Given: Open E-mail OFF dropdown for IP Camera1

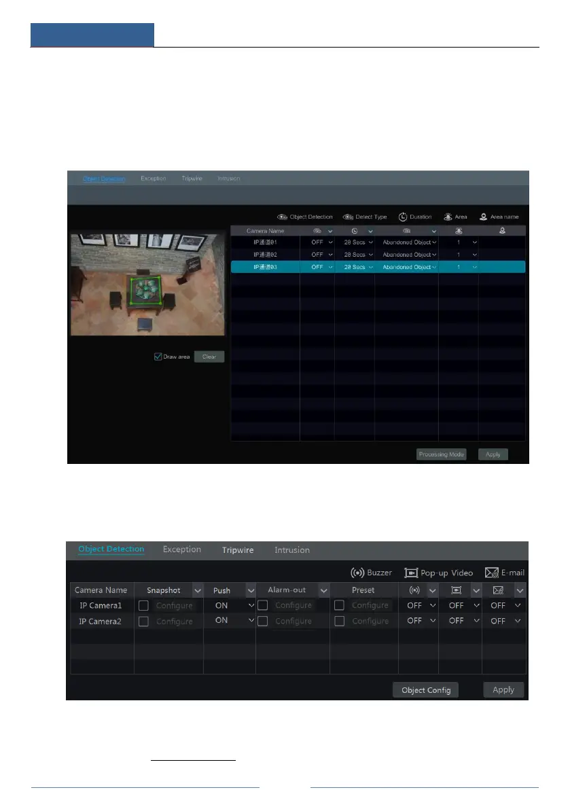Looking at the screenshot, I should click(x=505, y=605).
